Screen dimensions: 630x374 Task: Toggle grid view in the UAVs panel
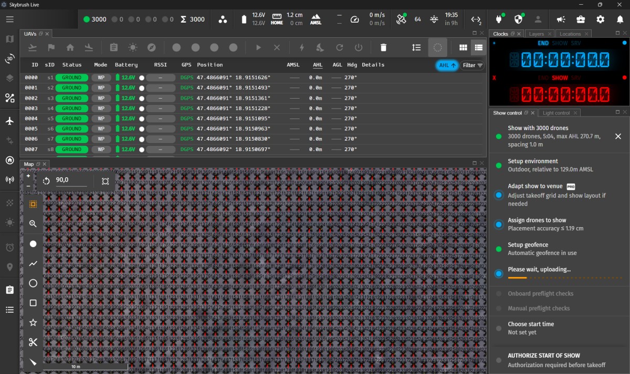[463, 47]
